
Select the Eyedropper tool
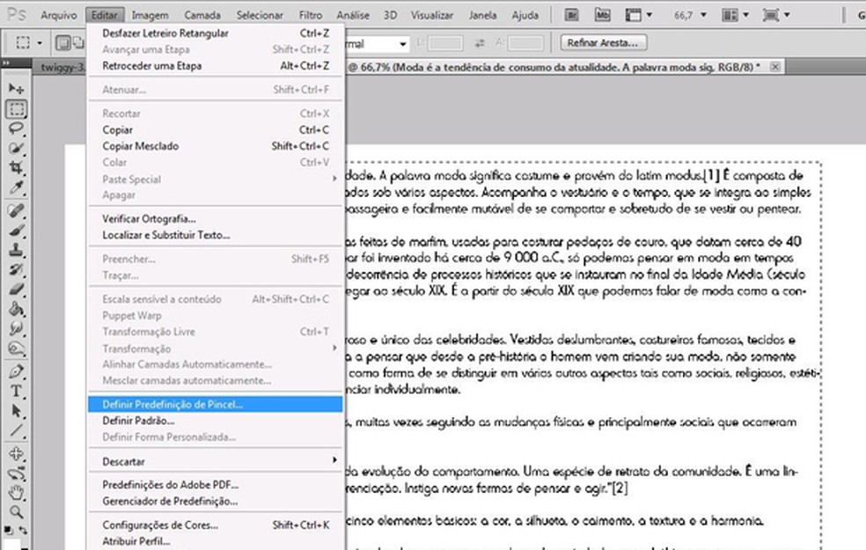pyautogui.click(x=17, y=187)
